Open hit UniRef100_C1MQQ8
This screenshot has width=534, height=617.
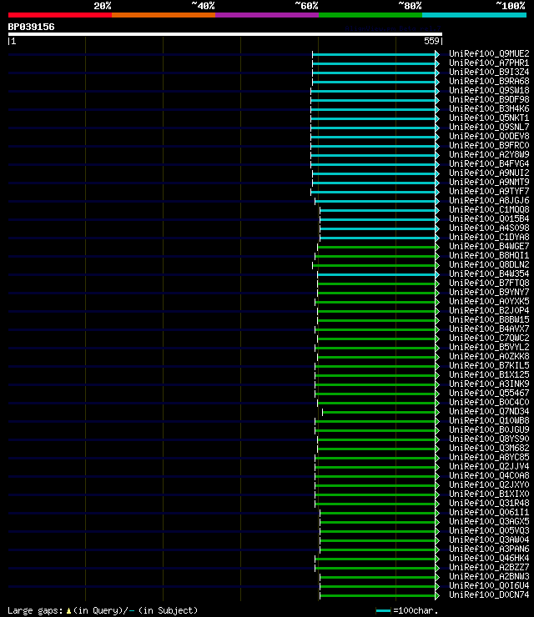click(489, 209)
